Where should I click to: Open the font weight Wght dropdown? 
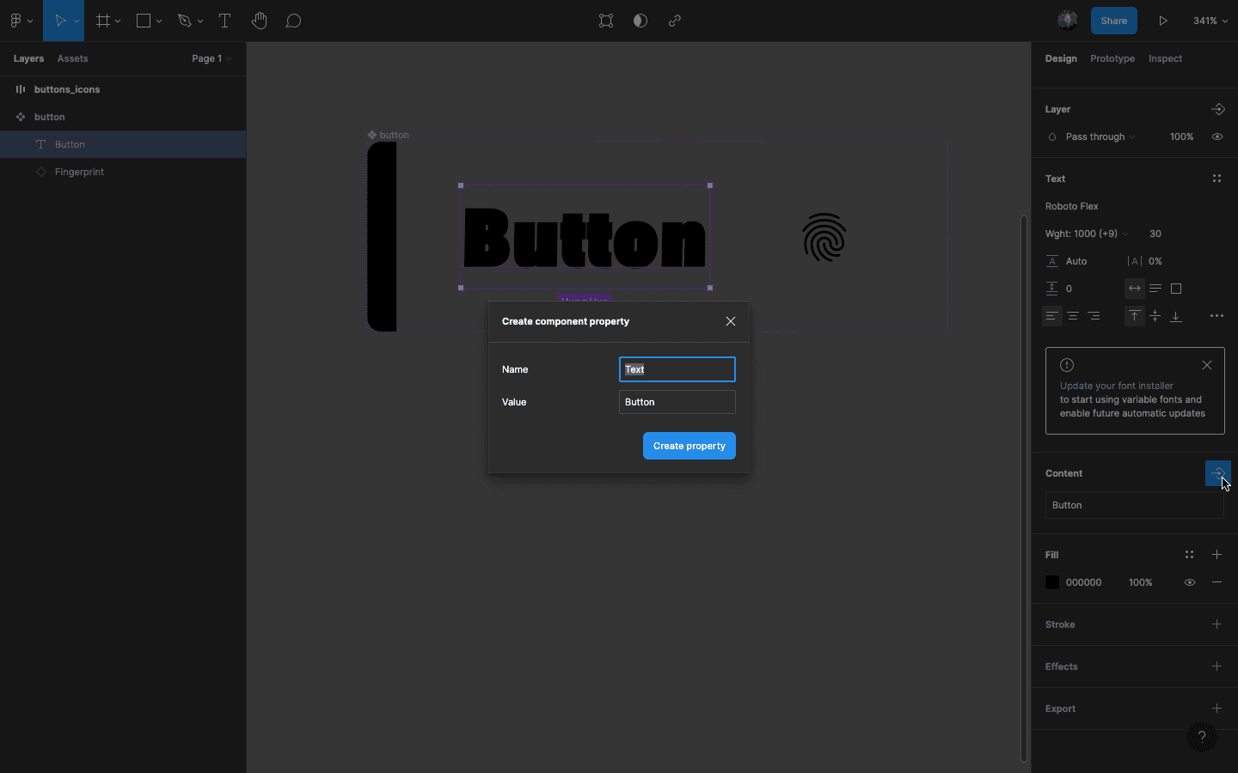pyautogui.click(x=1087, y=234)
